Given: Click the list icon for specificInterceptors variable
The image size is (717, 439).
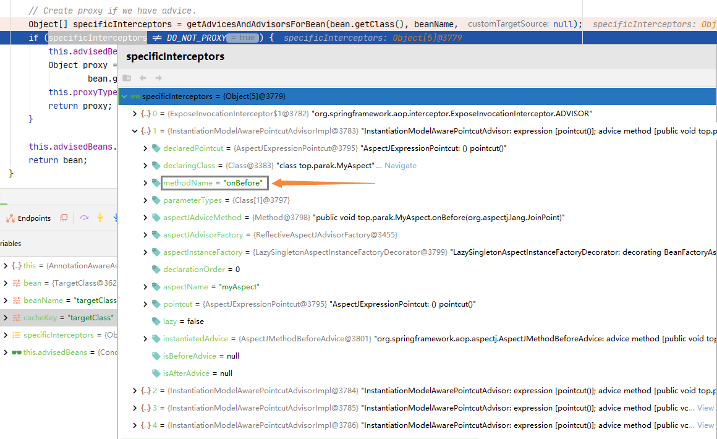Looking at the screenshot, I should 17,335.
